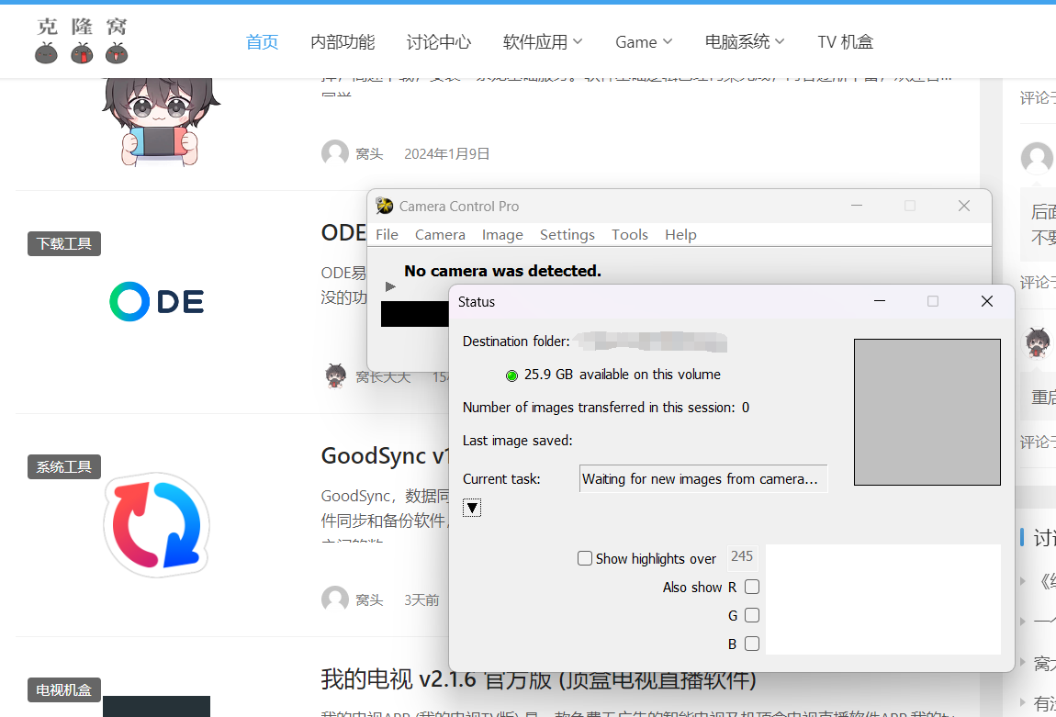The width and height of the screenshot is (1056, 717).
Task: Tick the B channel checkbox
Action: coord(752,644)
